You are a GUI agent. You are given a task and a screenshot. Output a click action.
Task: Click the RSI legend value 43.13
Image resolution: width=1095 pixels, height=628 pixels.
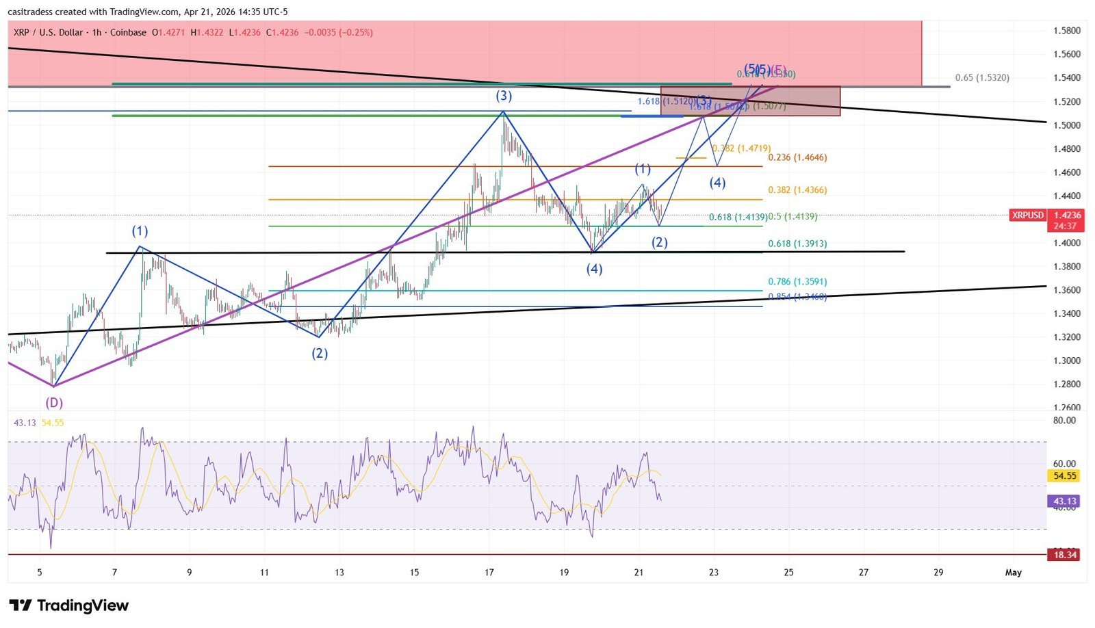pos(25,423)
